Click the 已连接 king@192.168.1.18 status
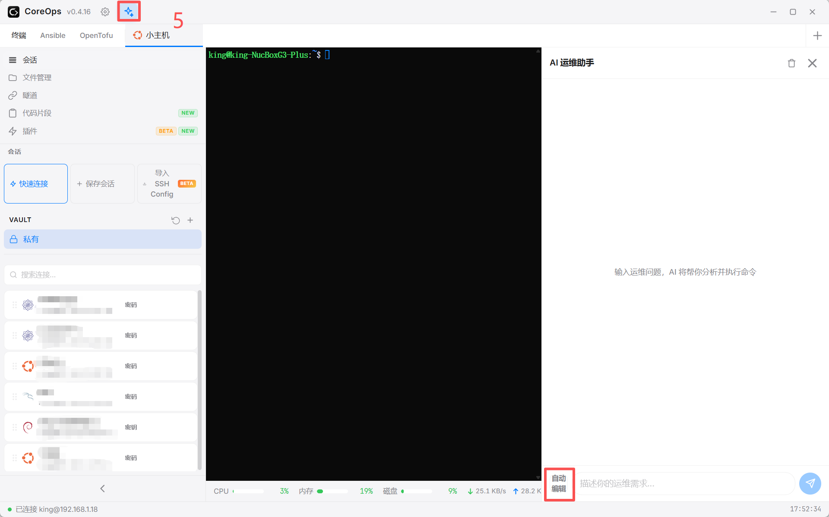The width and height of the screenshot is (829, 517). pyautogui.click(x=53, y=509)
